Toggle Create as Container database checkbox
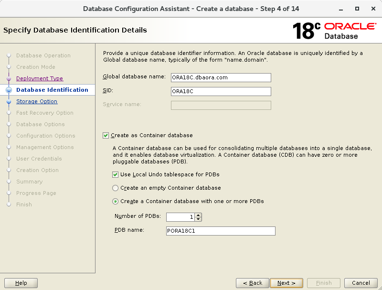 pyautogui.click(x=106, y=136)
